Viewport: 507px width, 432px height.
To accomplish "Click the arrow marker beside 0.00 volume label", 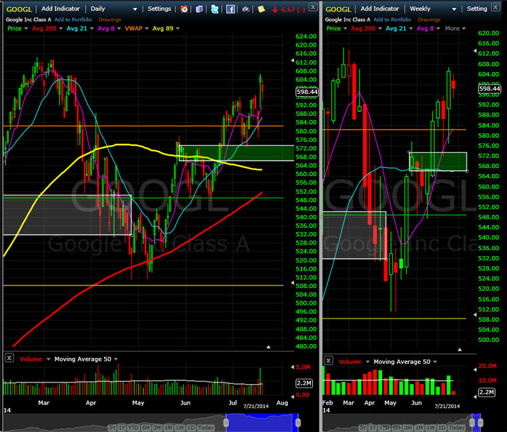I will (x=293, y=397).
